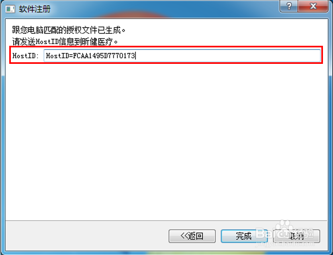Close the 软件注册 dialog with X button
This screenshot has height=255, width=333.
[x=313, y=6]
